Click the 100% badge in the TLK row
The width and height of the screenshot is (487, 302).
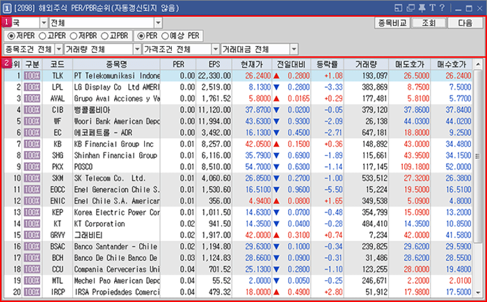point(32,76)
